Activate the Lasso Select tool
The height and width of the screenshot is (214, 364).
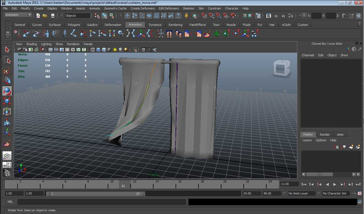[7, 60]
